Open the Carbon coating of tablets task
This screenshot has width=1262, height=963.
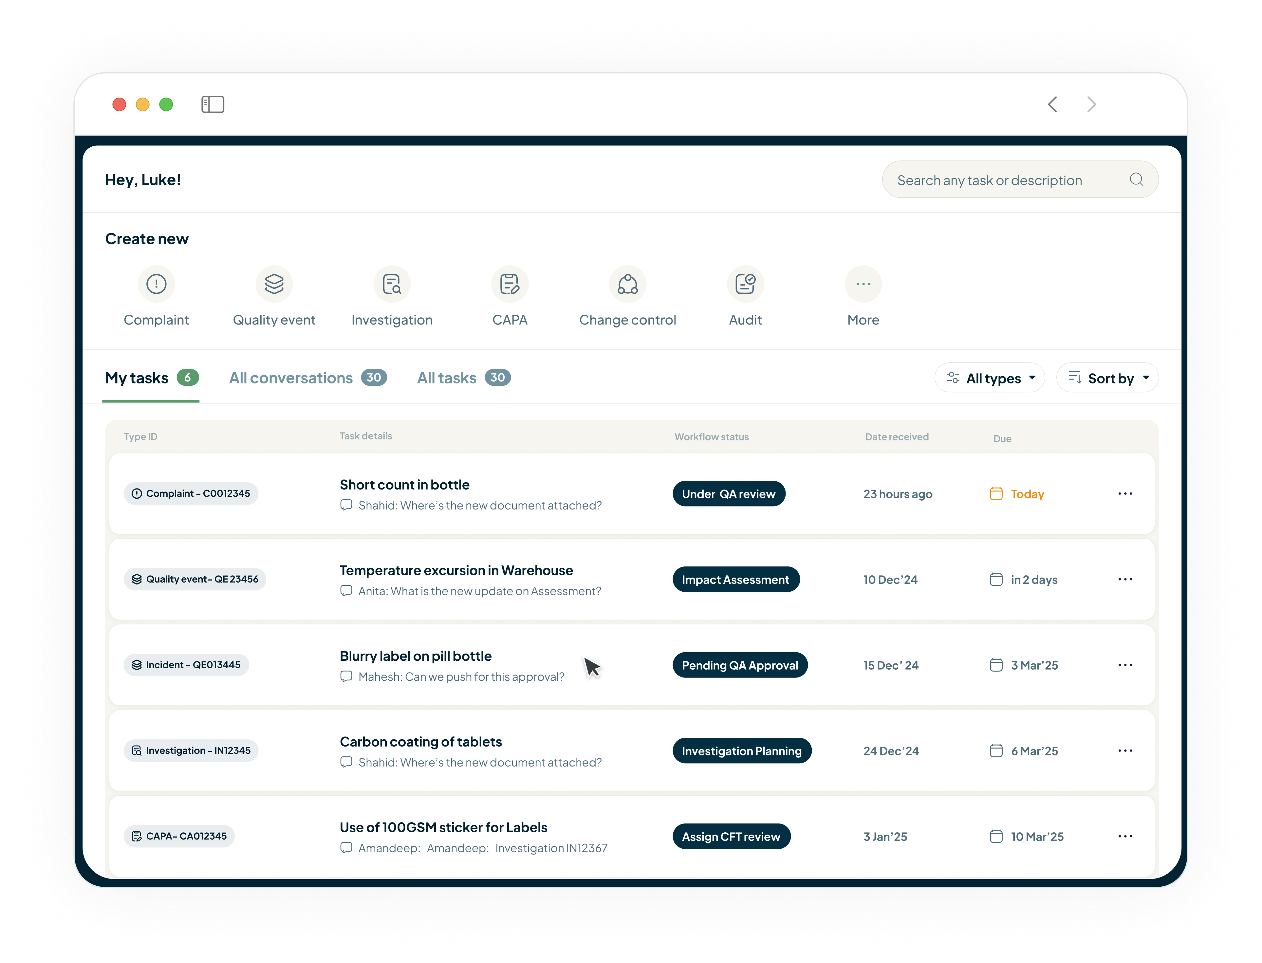tap(420, 741)
